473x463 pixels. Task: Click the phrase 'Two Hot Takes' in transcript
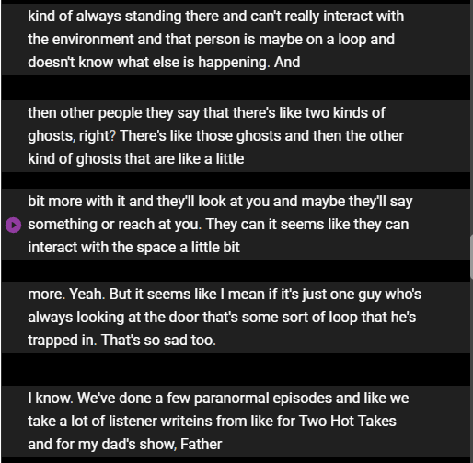pyautogui.click(x=348, y=421)
